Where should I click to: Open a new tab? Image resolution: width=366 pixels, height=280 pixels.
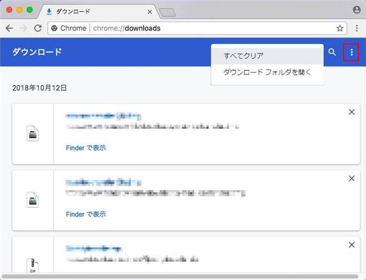coord(167,12)
